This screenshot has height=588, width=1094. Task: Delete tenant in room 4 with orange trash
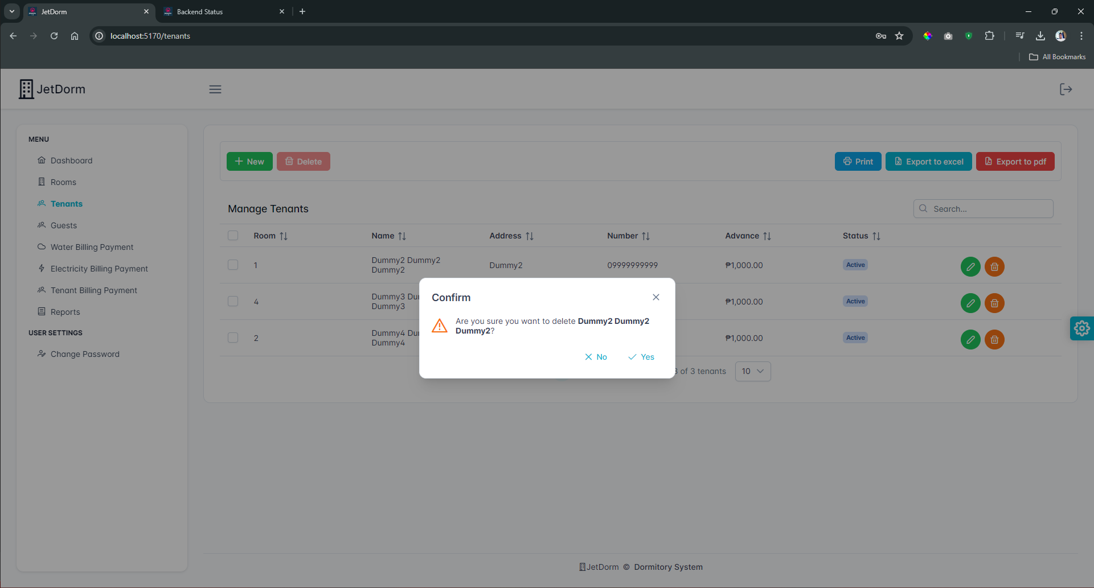click(994, 303)
